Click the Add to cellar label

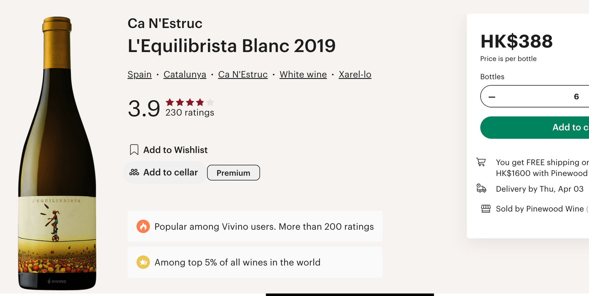(170, 173)
